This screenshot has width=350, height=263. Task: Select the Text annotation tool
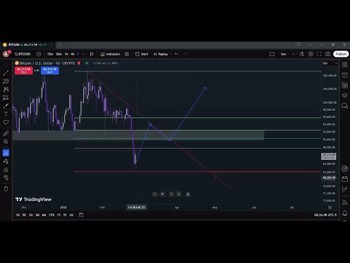tap(6, 114)
